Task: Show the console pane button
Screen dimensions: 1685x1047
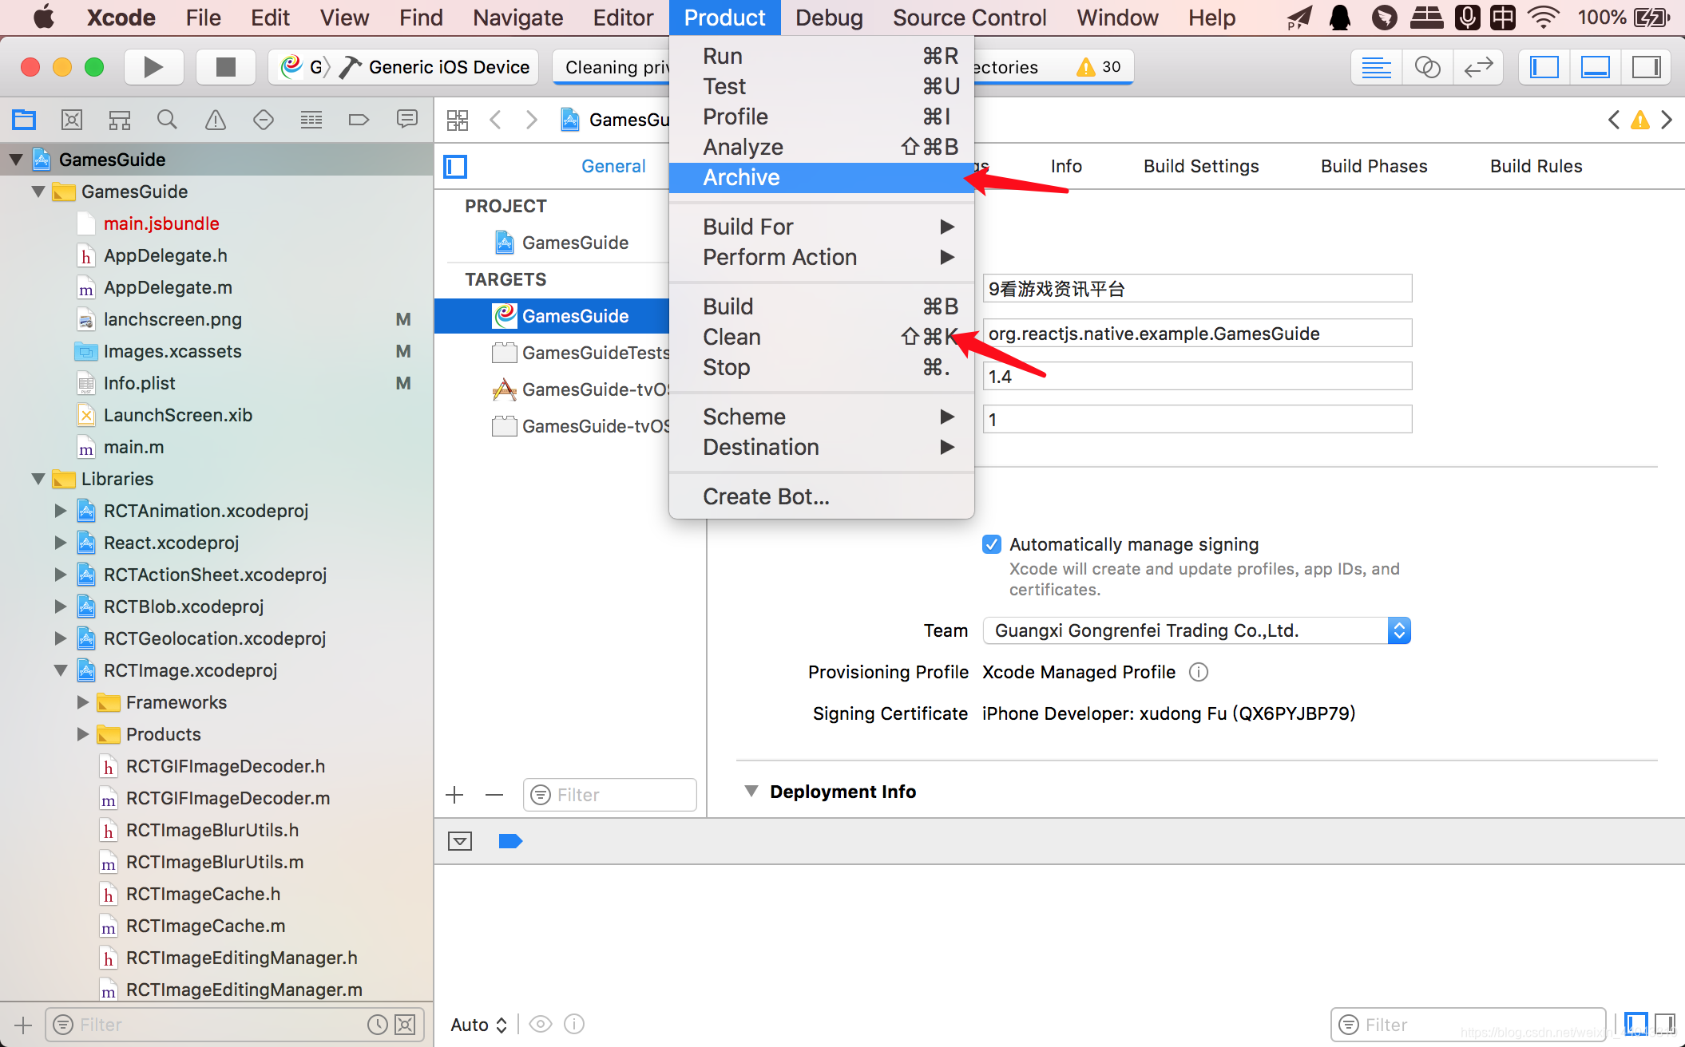Action: (x=1665, y=1024)
